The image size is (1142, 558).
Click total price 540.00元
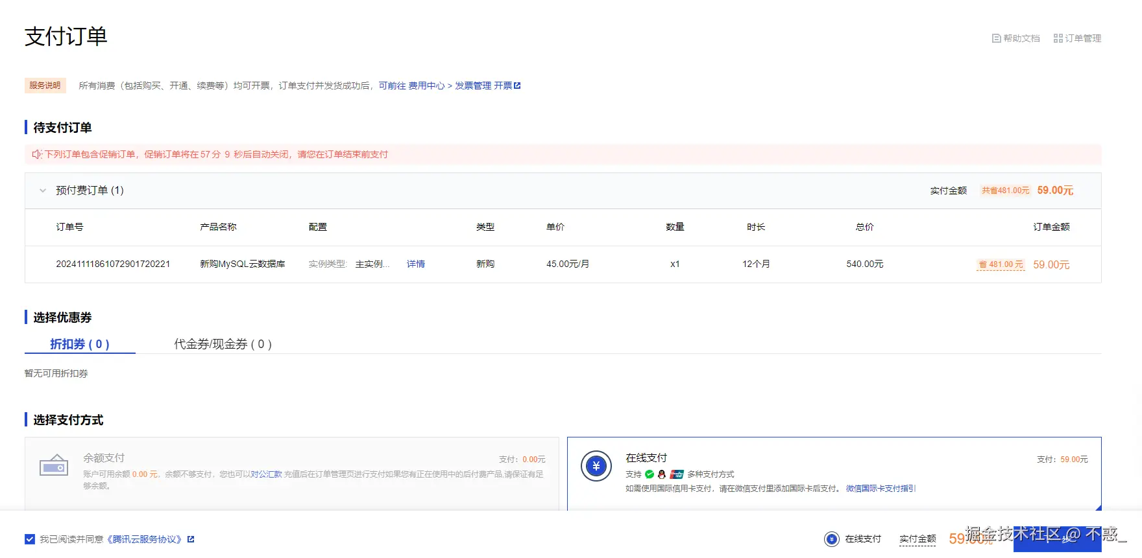[x=865, y=264]
